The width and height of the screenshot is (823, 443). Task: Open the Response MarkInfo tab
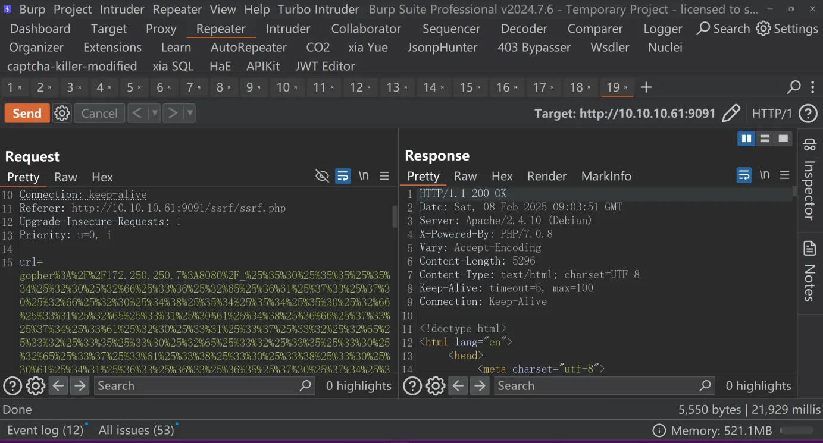(x=606, y=176)
